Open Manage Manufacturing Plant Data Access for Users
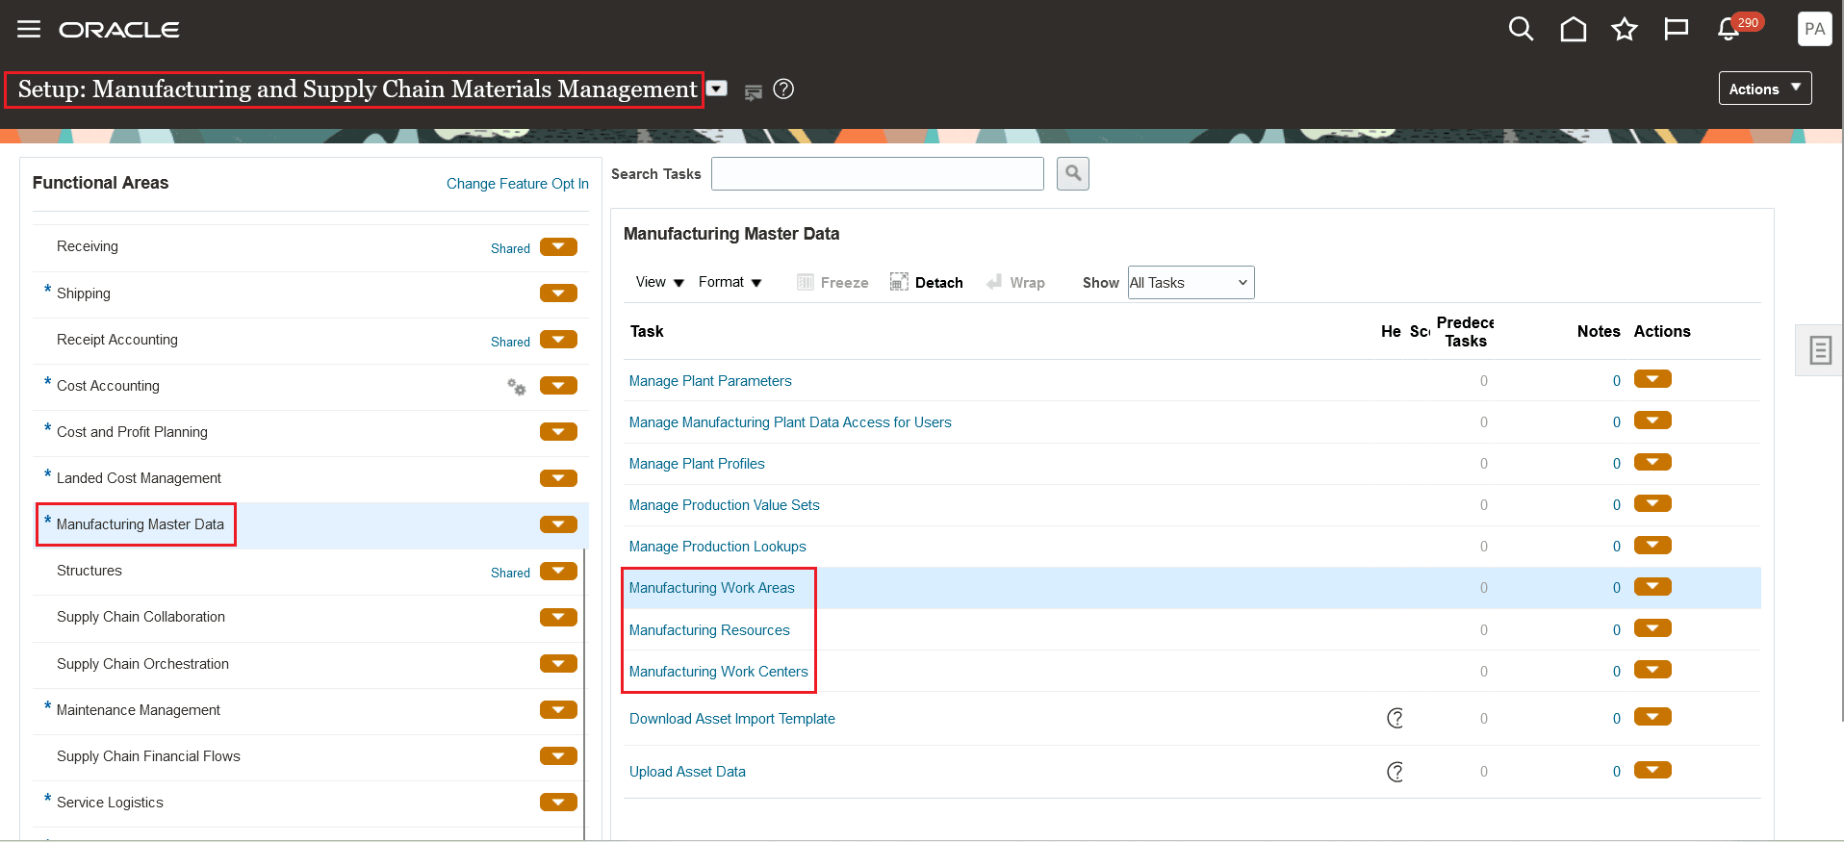1844x842 pixels. pyautogui.click(x=790, y=422)
